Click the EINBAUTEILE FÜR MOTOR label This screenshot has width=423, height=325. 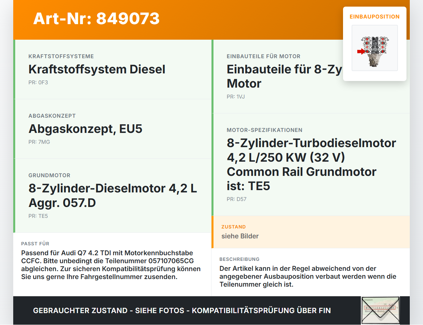tap(264, 57)
